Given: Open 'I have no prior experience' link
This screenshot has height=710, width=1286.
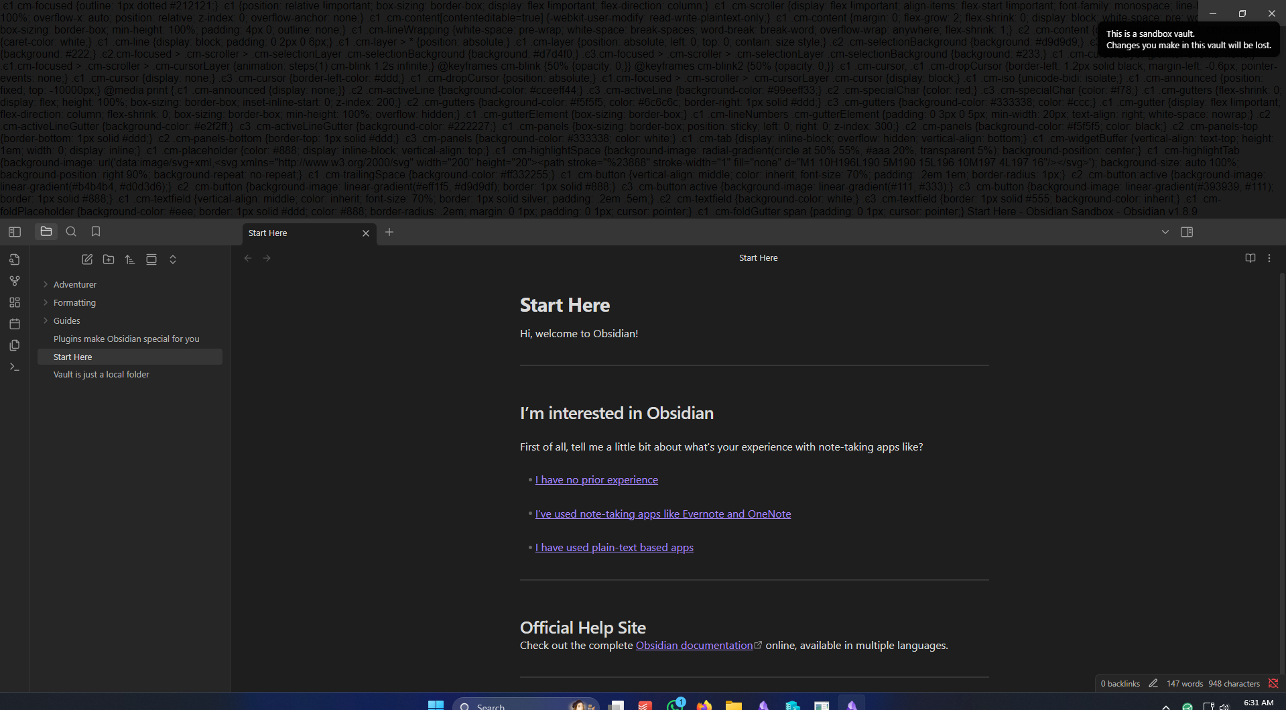Looking at the screenshot, I should click(596, 480).
